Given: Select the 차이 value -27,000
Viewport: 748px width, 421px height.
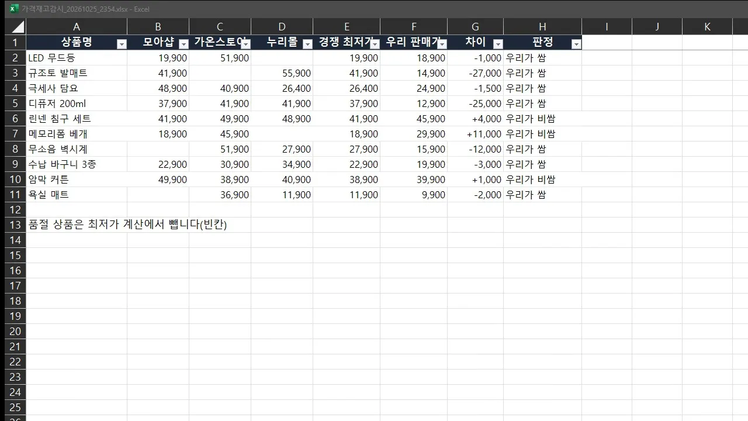Looking at the screenshot, I should pyautogui.click(x=475, y=73).
